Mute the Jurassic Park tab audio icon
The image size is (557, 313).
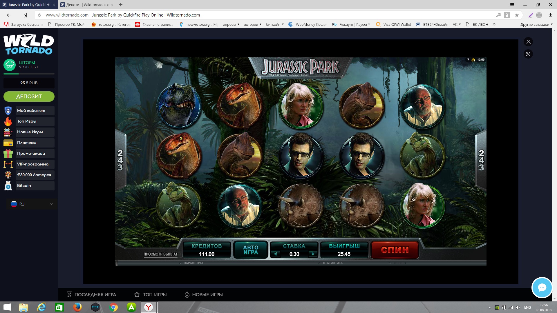click(x=48, y=5)
